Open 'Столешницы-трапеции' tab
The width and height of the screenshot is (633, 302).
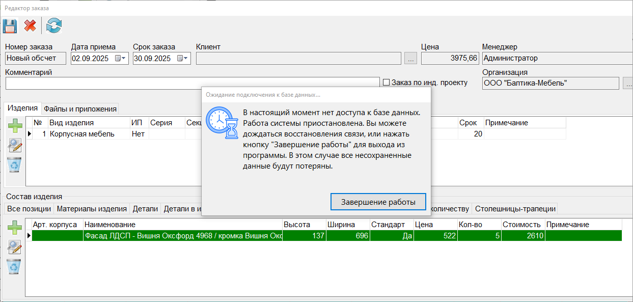[515, 209]
